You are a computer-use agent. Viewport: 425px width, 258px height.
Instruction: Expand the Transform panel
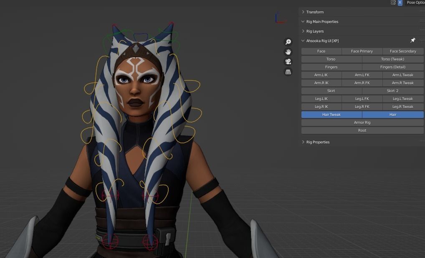pos(315,12)
